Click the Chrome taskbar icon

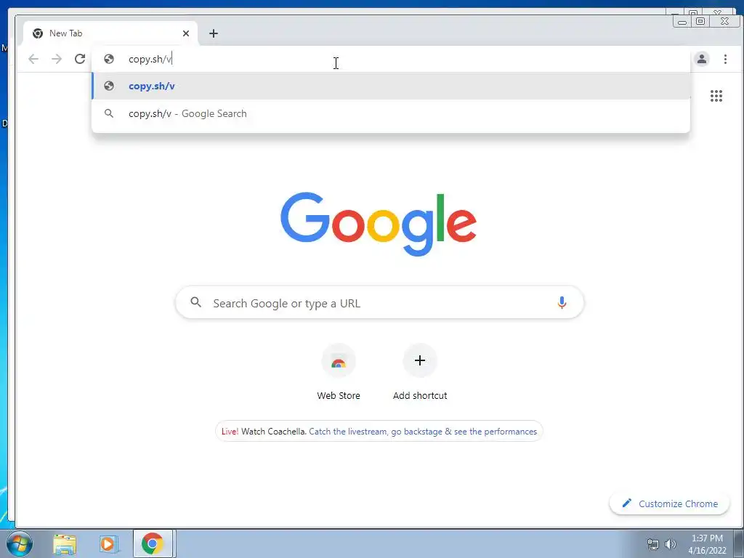coord(153,543)
